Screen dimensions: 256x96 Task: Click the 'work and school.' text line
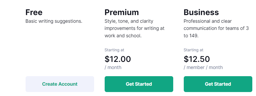pyautogui.click(x=123, y=36)
